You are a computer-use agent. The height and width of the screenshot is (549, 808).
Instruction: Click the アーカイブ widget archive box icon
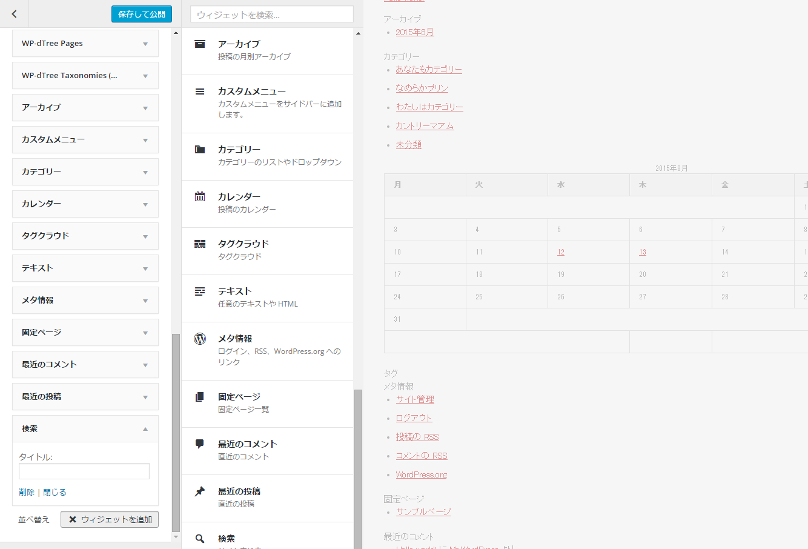[x=200, y=44]
